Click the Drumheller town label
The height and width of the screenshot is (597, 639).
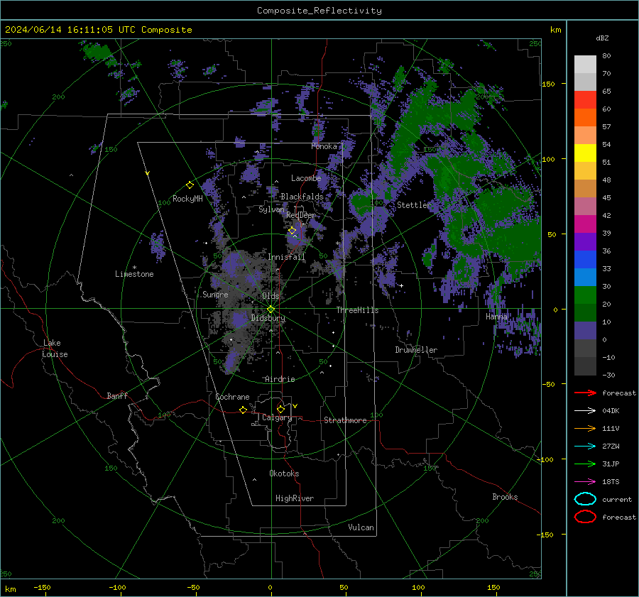click(x=416, y=350)
